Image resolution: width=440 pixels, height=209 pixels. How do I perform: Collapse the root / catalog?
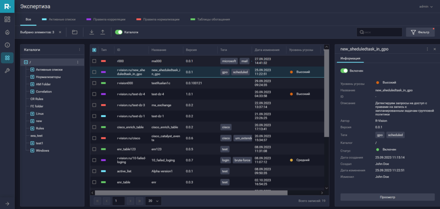(x=26, y=62)
